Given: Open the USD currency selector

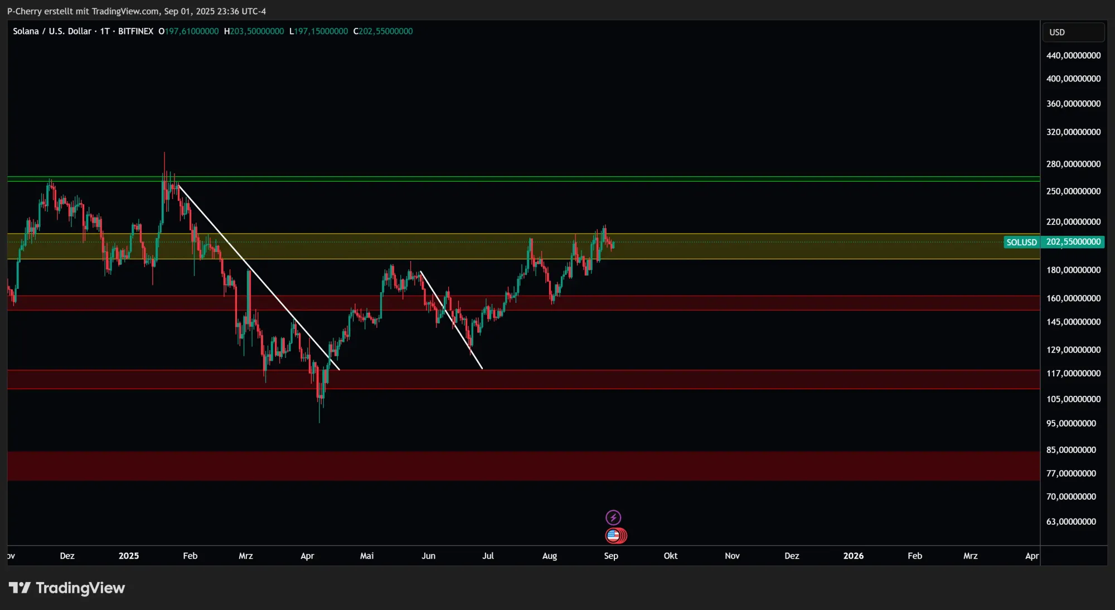Looking at the screenshot, I should (x=1073, y=32).
